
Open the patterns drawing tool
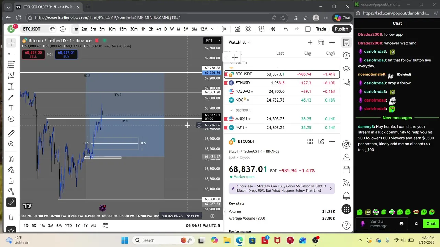click(11, 75)
